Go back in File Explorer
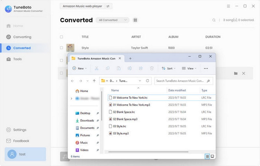 pyautogui.click(x=72, y=81)
